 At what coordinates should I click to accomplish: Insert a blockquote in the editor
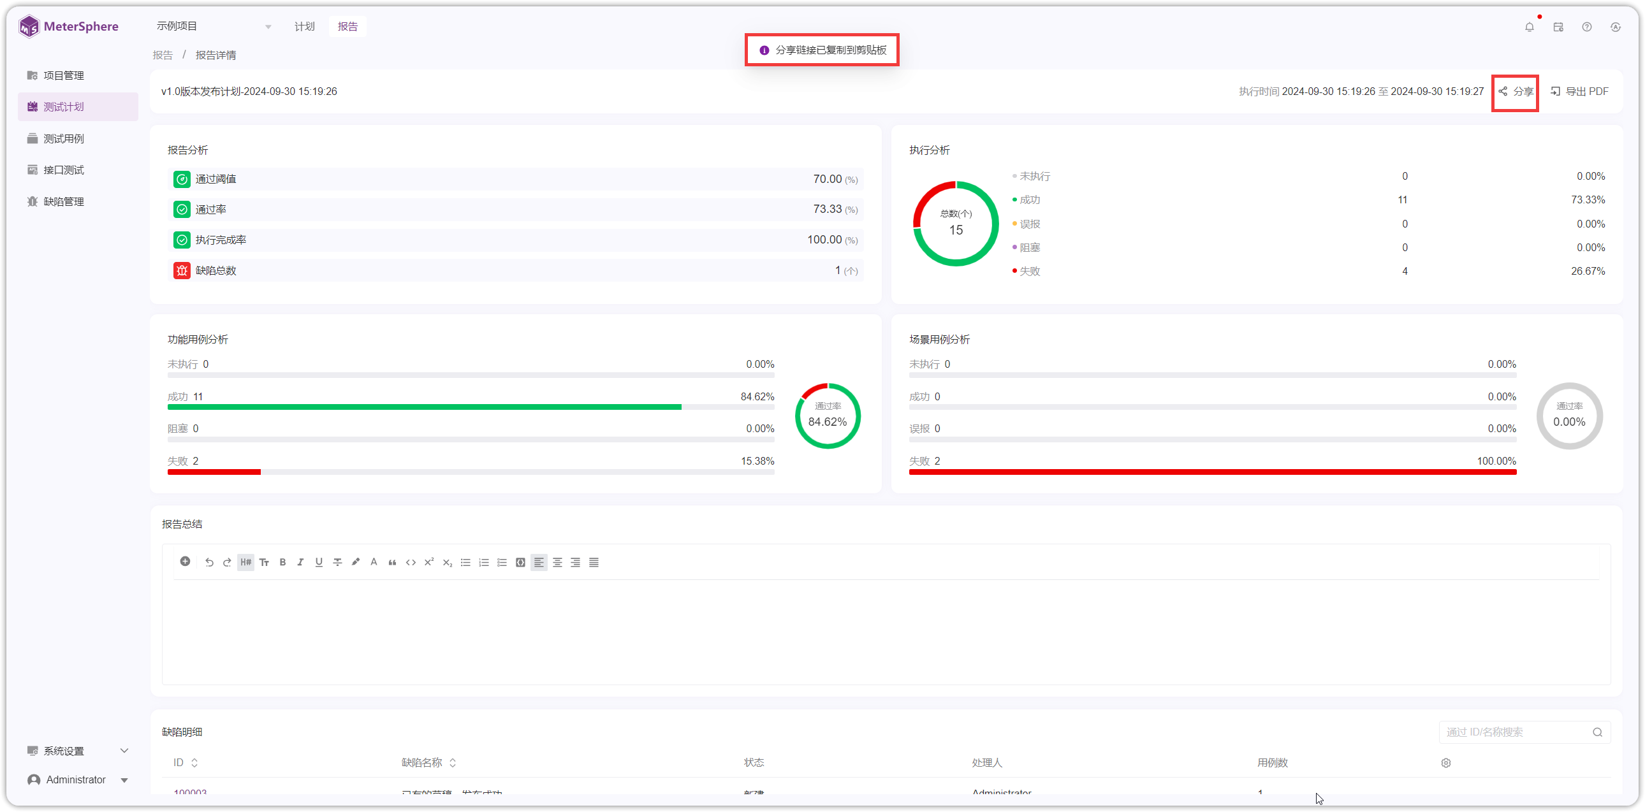(x=392, y=562)
